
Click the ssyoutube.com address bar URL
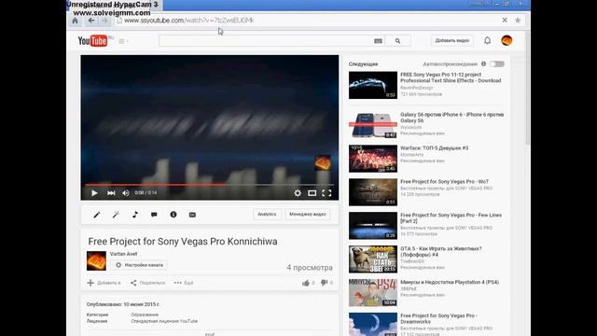click(x=188, y=21)
